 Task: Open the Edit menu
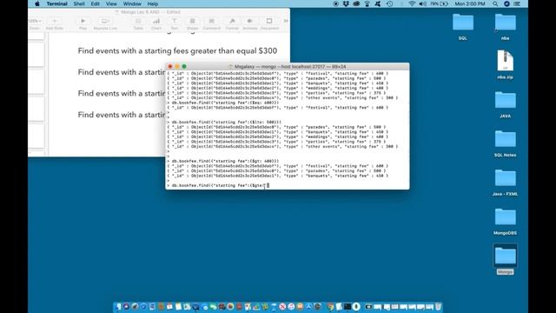(95, 3)
